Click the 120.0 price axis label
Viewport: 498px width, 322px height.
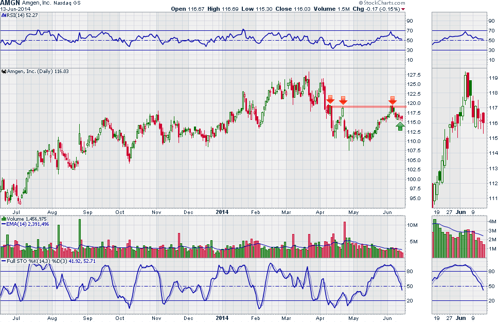(x=414, y=103)
